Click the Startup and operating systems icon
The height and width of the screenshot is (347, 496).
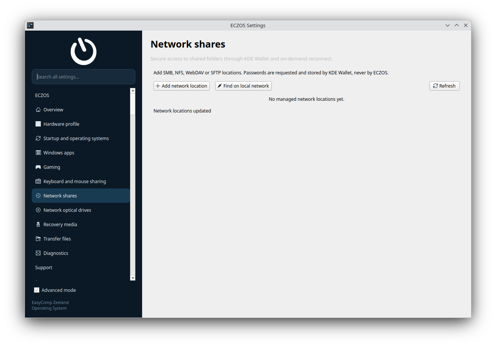coord(38,138)
